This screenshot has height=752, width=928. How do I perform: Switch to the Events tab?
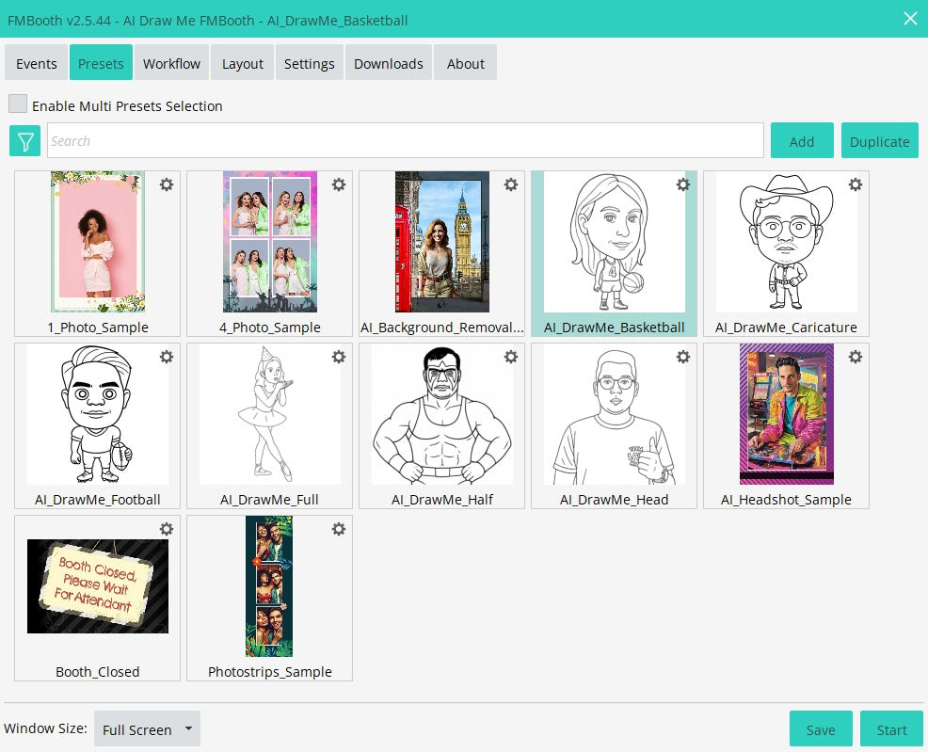(x=36, y=63)
